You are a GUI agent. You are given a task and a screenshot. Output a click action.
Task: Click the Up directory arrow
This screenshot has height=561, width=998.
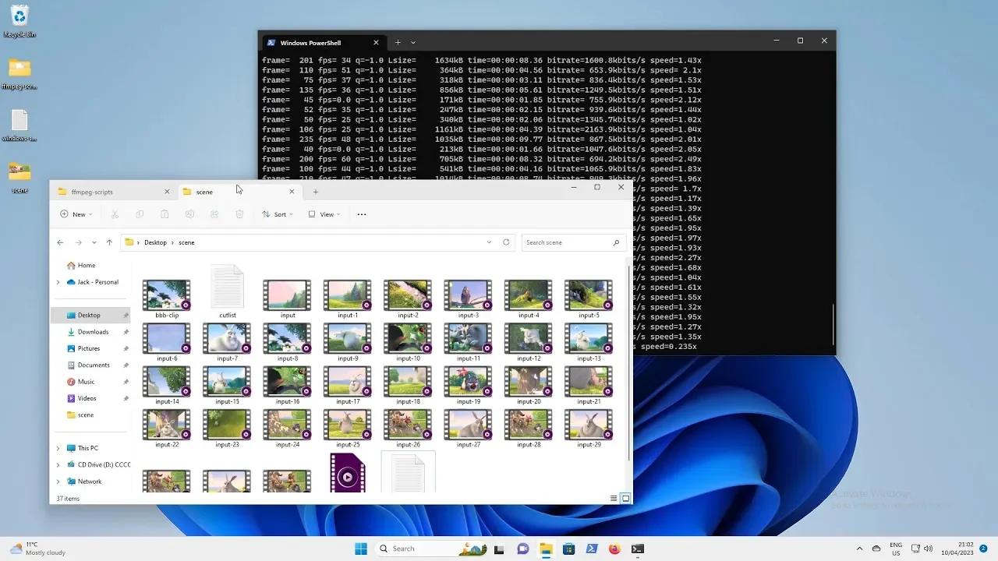(x=109, y=242)
